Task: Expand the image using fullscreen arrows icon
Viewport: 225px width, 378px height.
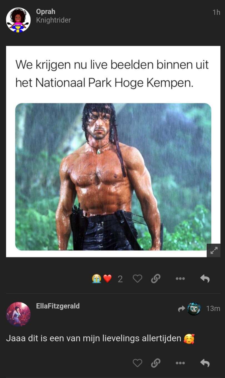Action: pos(214,250)
